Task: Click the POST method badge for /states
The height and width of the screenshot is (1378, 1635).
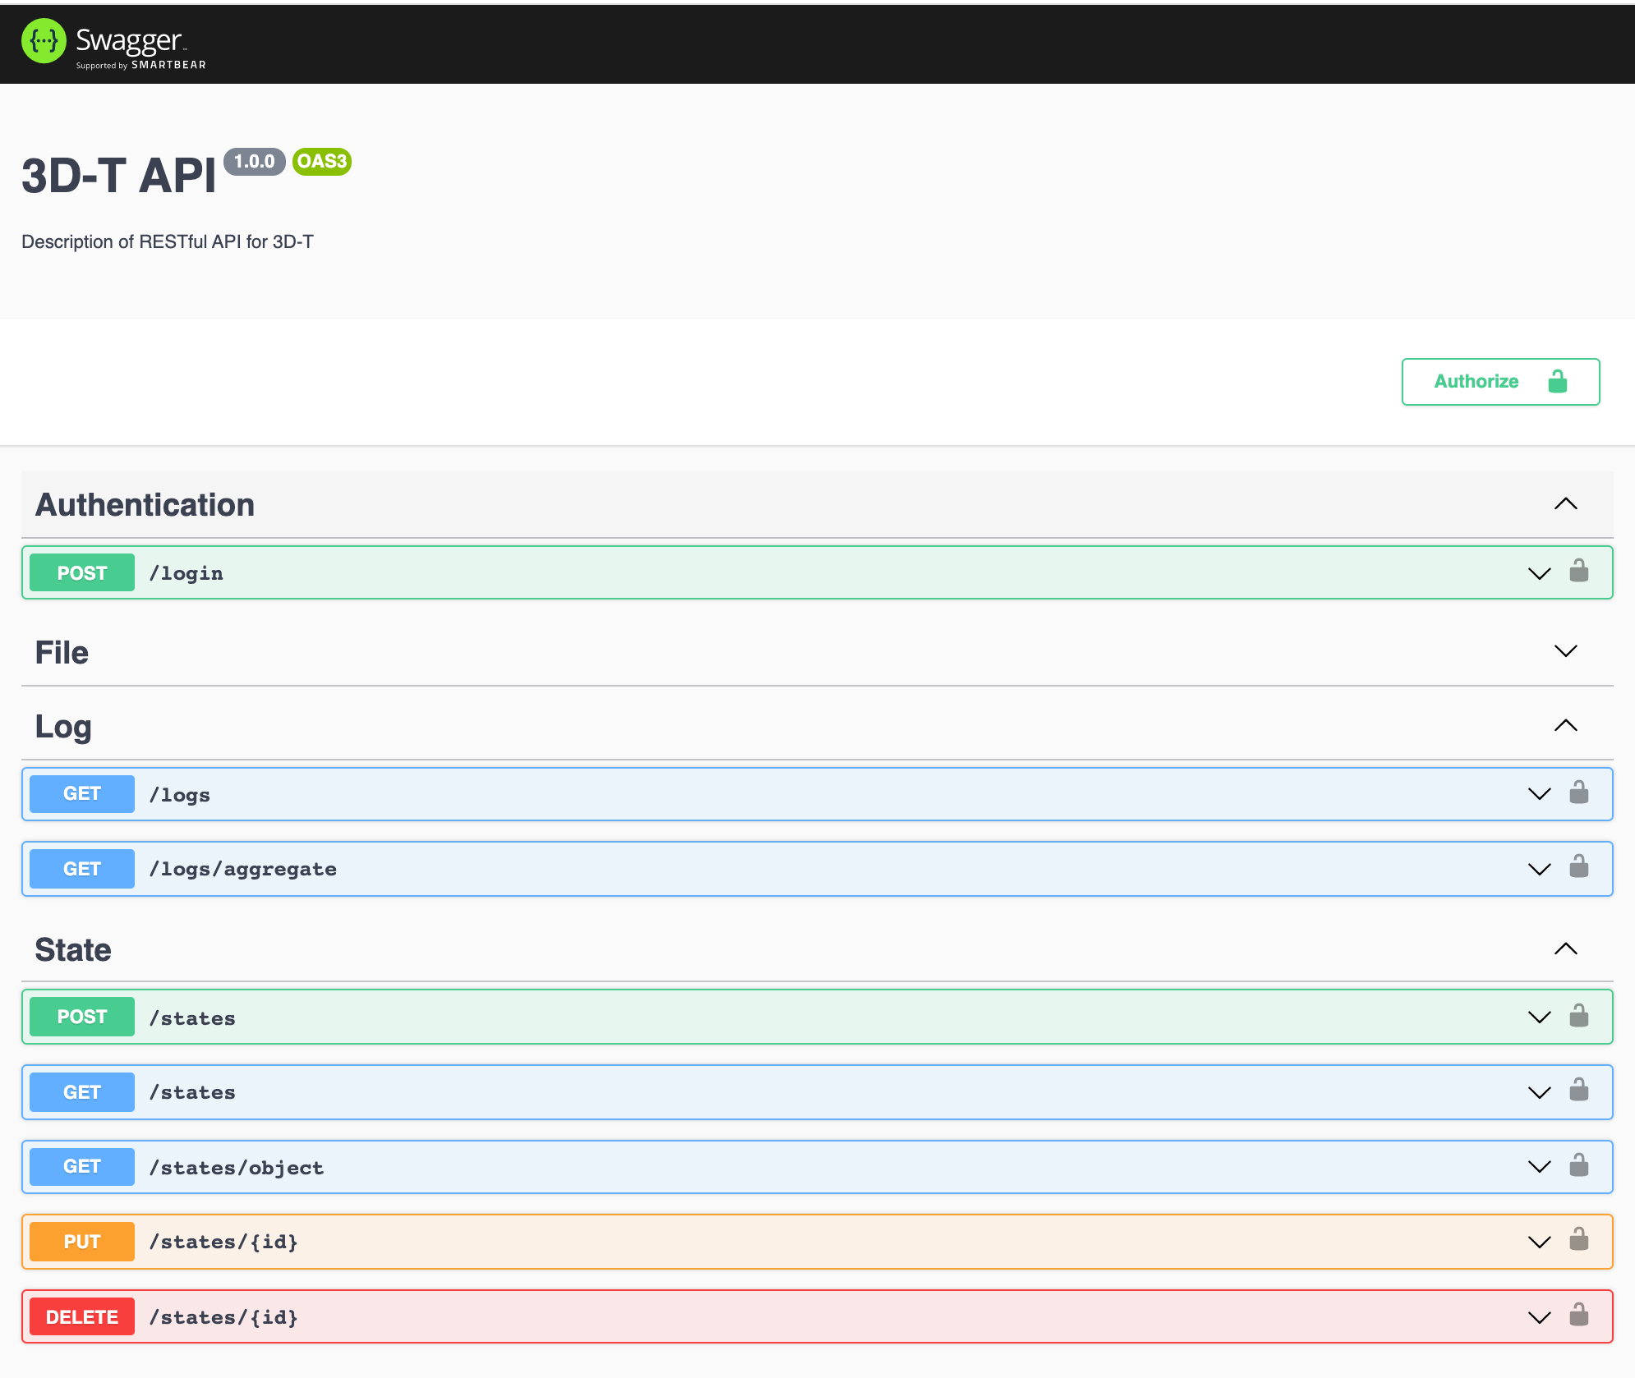Action: coord(82,1017)
